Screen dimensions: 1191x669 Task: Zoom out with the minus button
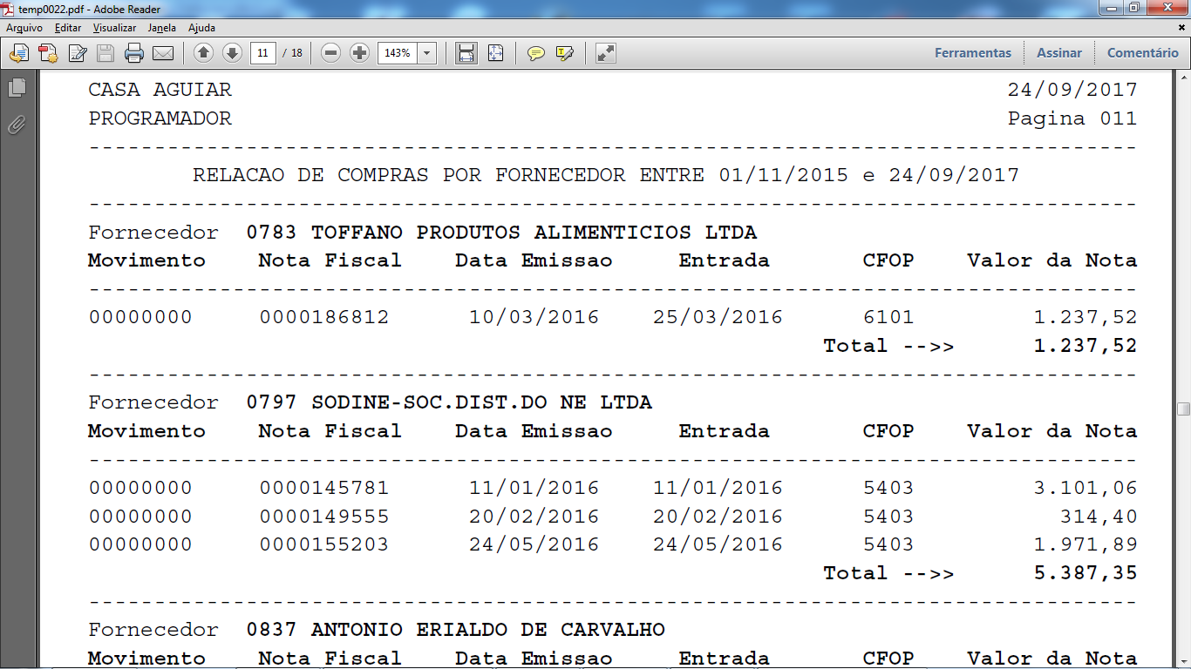coord(330,53)
